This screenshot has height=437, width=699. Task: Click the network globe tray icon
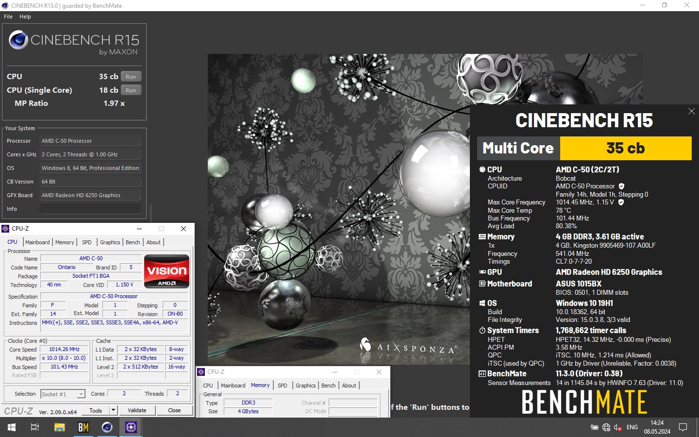[606, 427]
